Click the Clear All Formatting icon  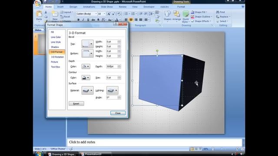[x=119, y=14]
